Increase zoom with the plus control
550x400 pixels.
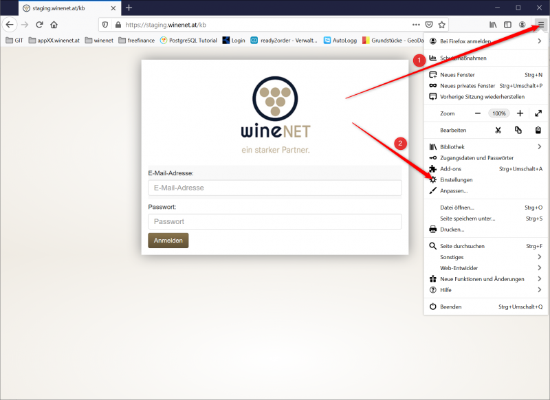click(x=519, y=113)
